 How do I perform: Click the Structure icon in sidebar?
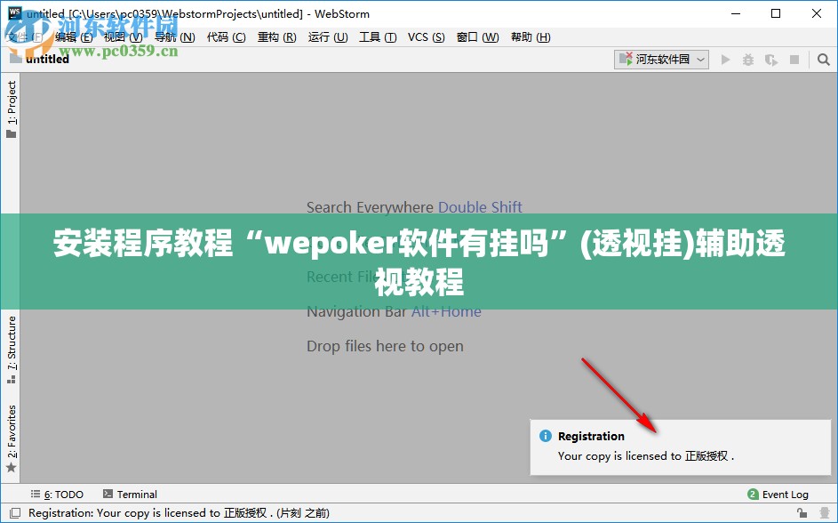12,379
